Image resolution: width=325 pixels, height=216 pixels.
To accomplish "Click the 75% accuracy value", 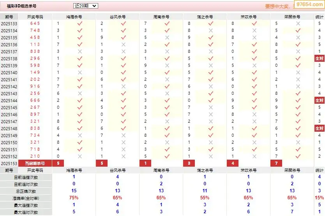I will [x=74, y=198].
